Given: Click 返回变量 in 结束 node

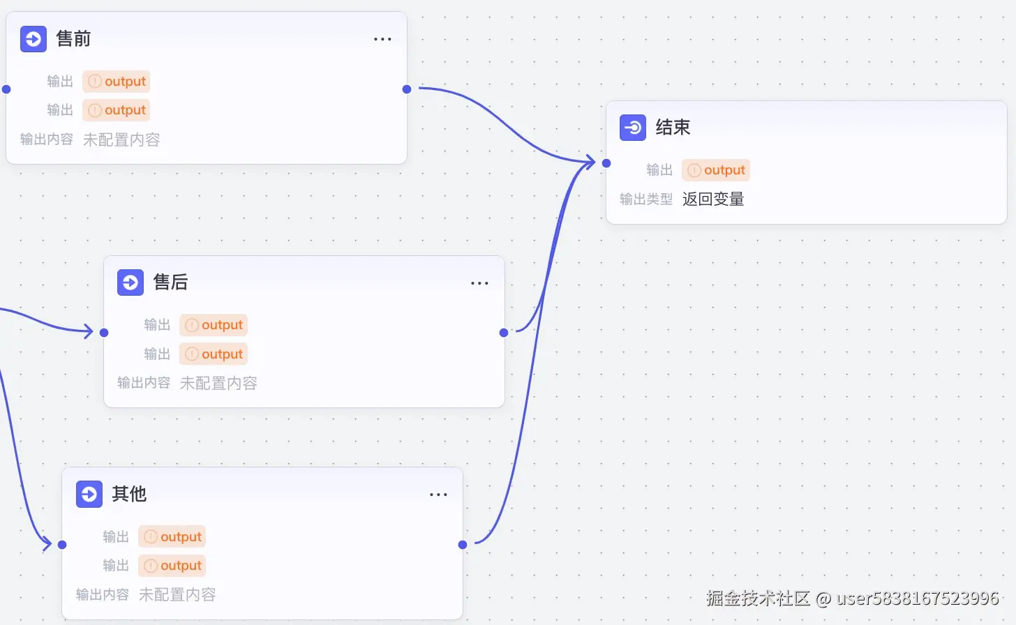Looking at the screenshot, I should (713, 199).
